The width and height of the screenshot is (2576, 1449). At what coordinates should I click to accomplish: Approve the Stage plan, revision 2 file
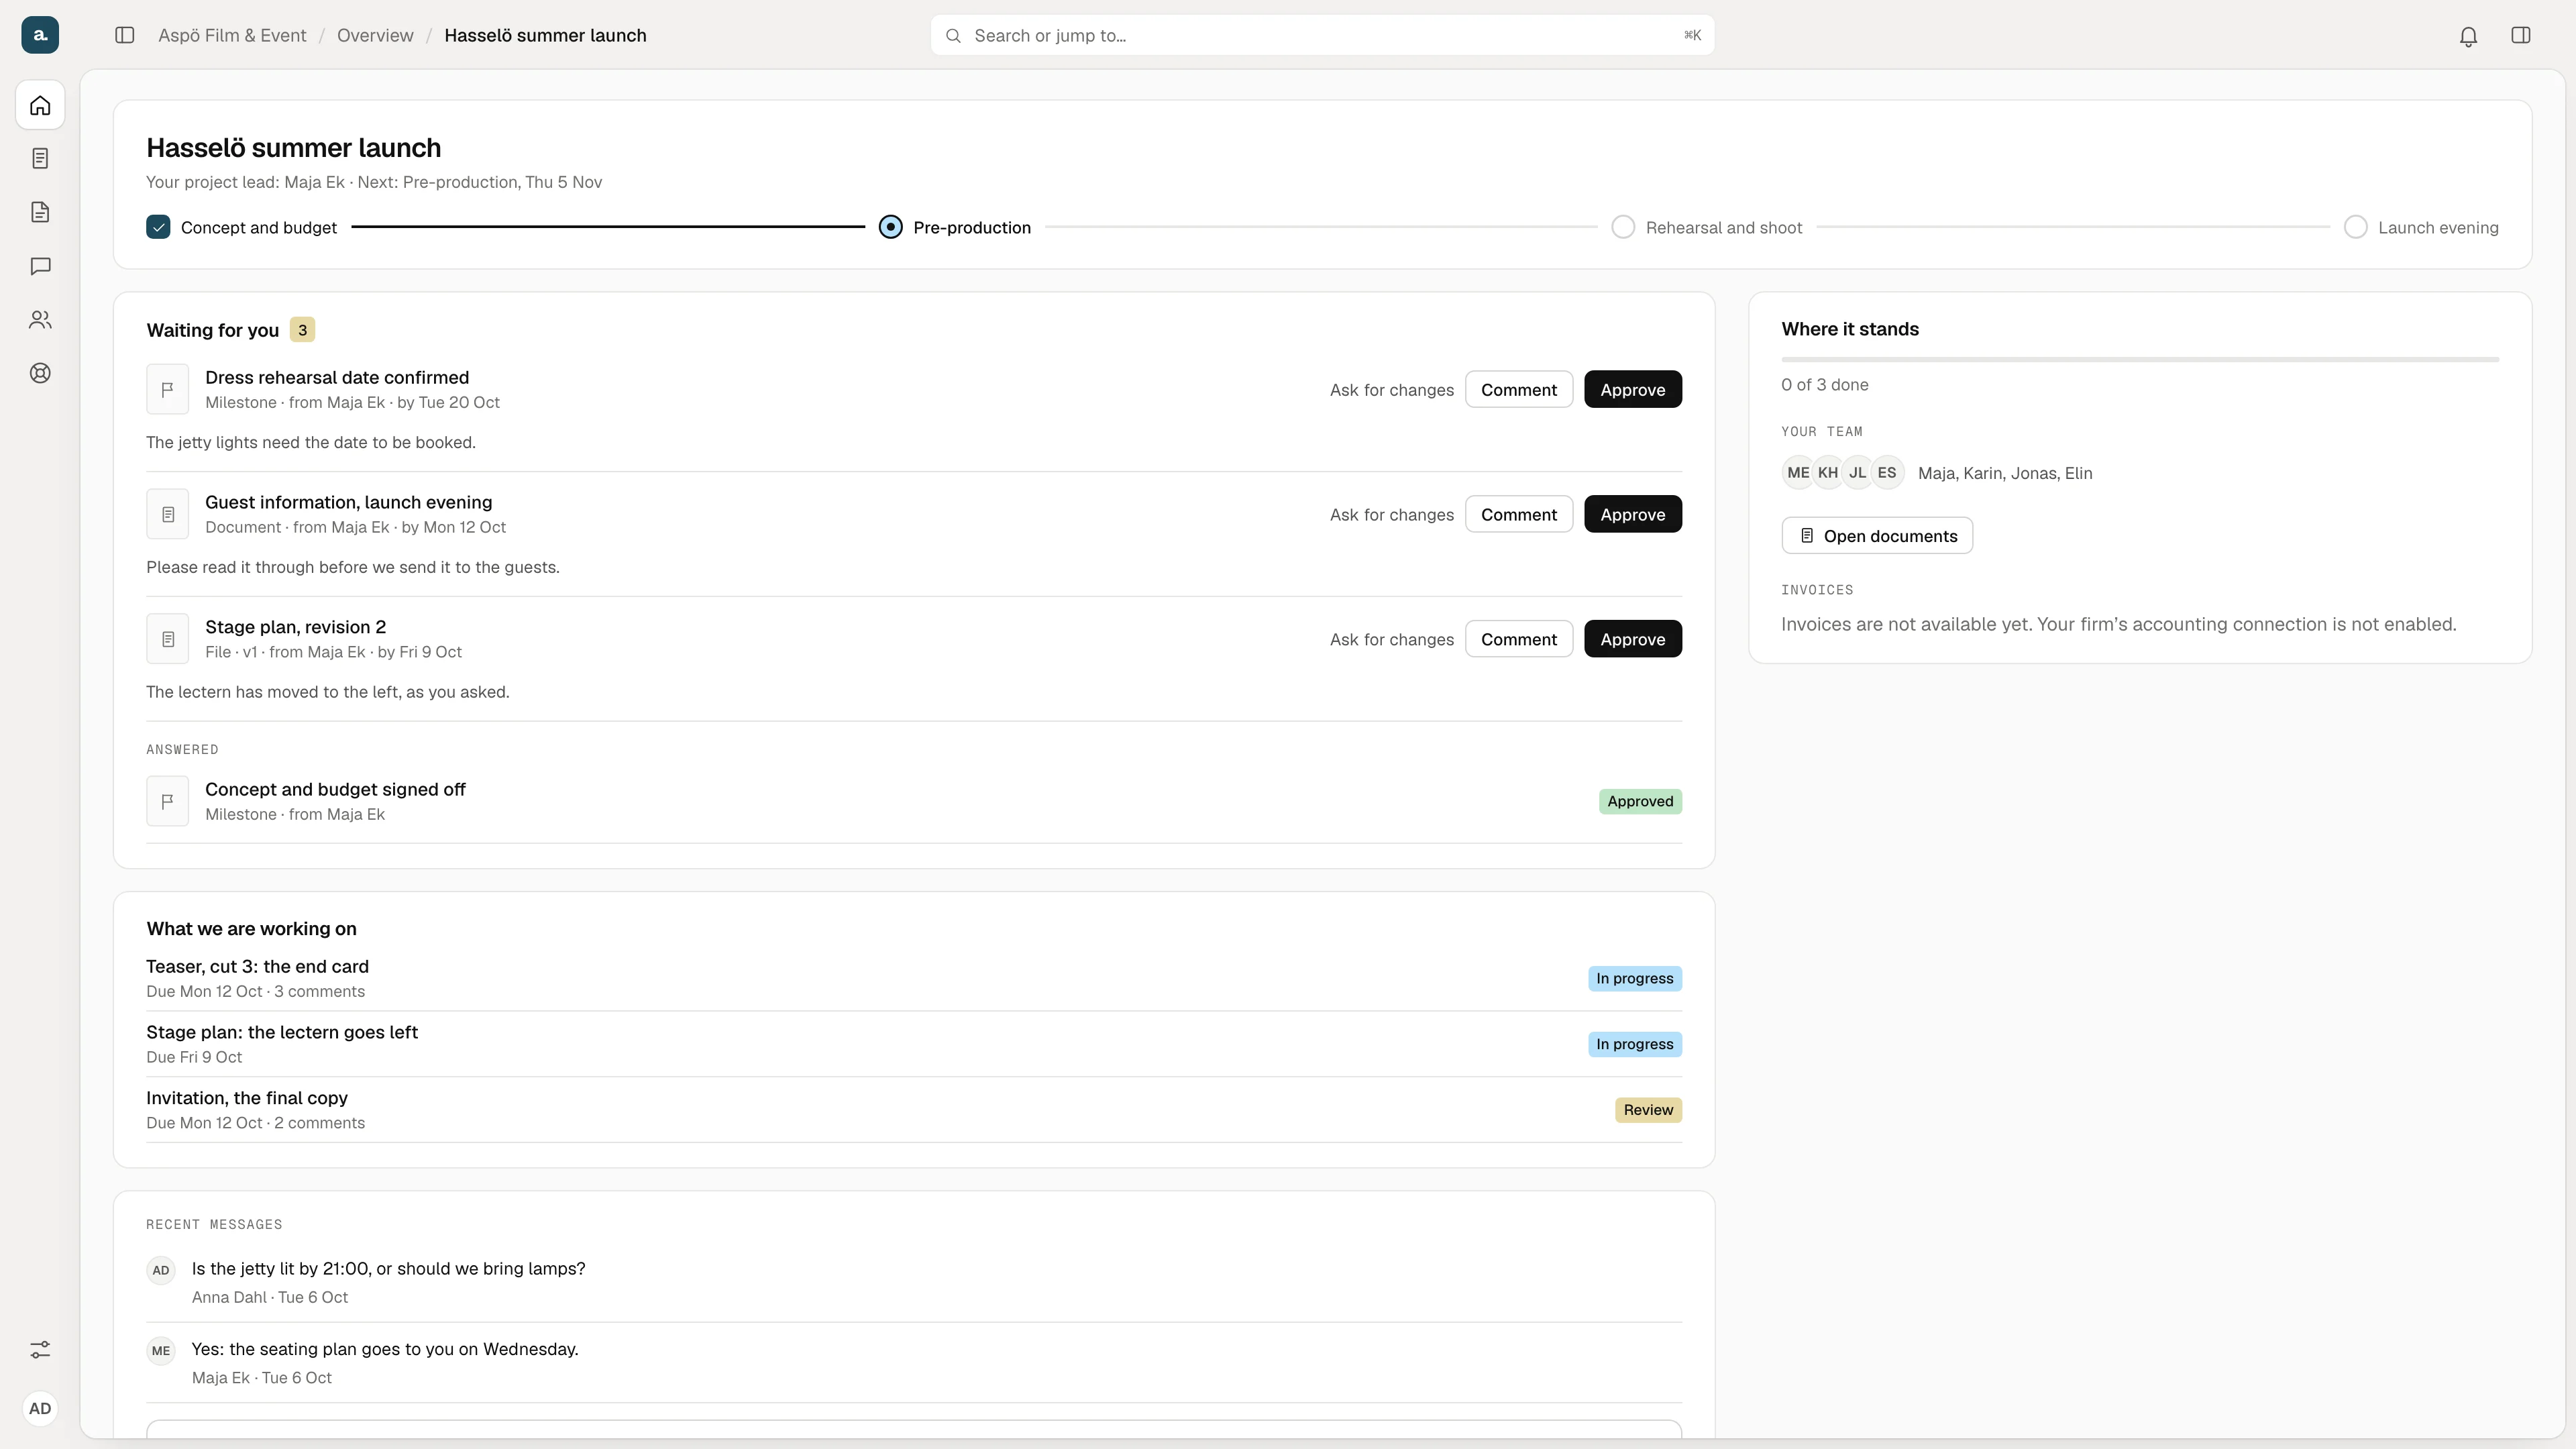point(1632,639)
